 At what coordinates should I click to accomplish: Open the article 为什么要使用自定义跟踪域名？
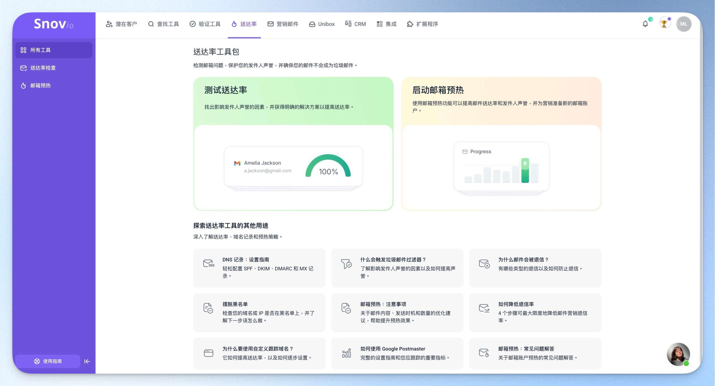click(x=259, y=353)
